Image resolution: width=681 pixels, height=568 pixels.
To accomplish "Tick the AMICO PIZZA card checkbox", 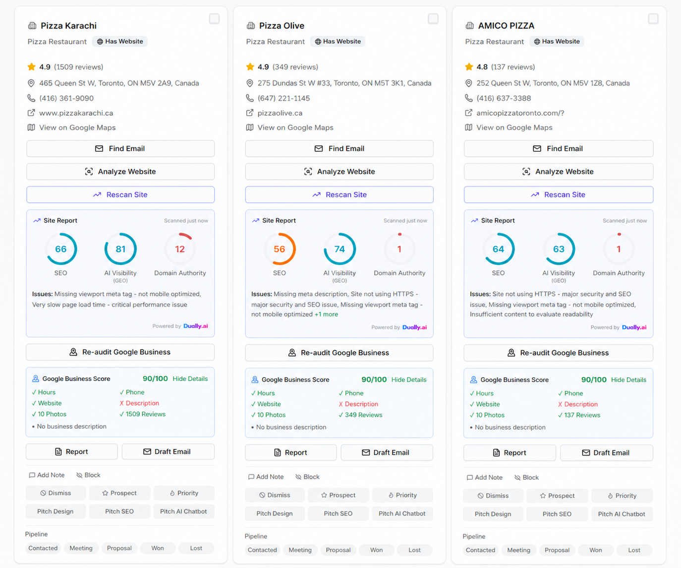I will click(653, 19).
